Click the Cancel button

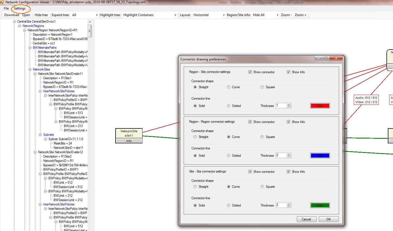pos(306,219)
